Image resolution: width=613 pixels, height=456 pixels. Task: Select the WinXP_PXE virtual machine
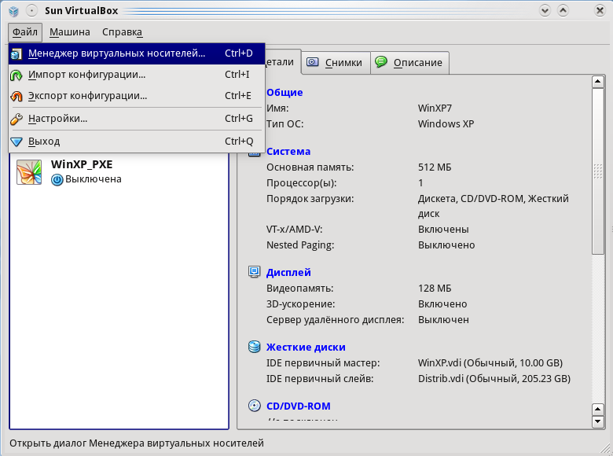119,171
